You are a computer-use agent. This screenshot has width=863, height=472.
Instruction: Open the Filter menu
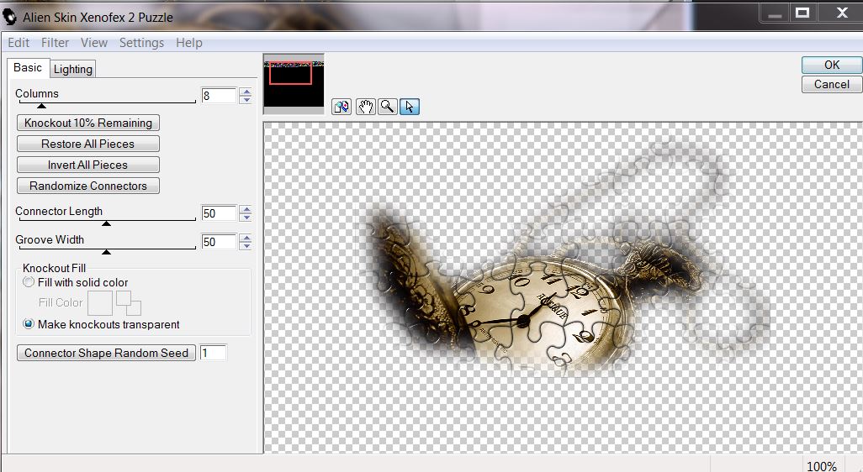pos(55,42)
